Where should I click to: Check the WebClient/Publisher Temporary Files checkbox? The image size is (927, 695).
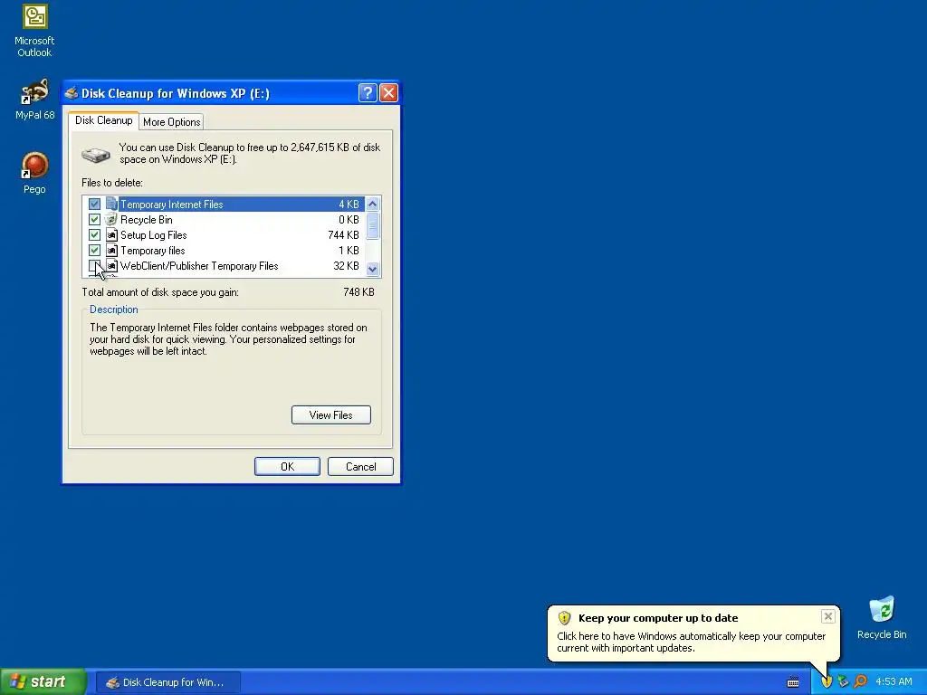(x=94, y=265)
